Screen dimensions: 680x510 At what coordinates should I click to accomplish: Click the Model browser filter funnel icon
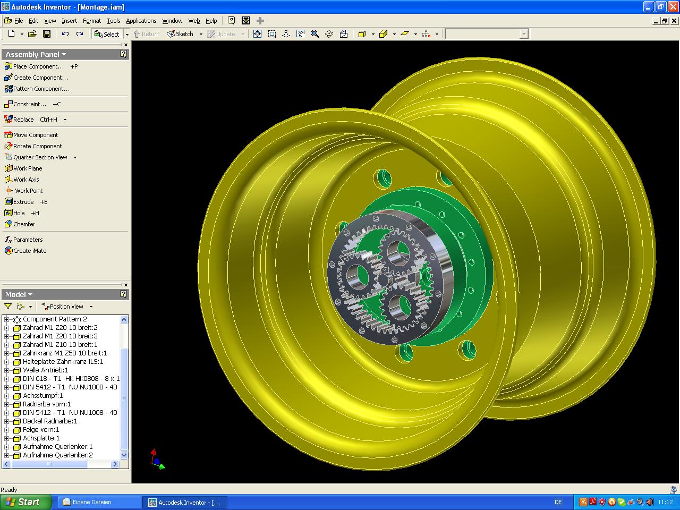(8, 307)
